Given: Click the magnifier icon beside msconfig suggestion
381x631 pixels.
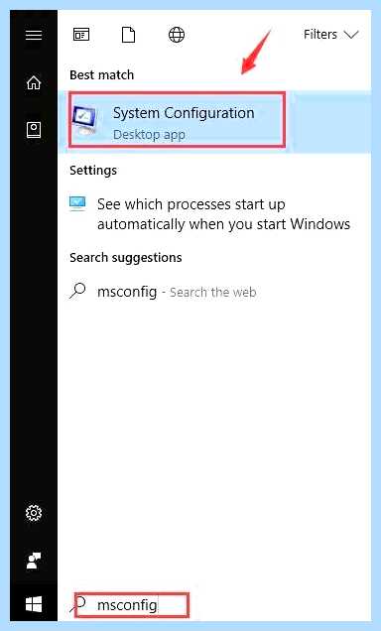Looking at the screenshot, I should tap(77, 291).
